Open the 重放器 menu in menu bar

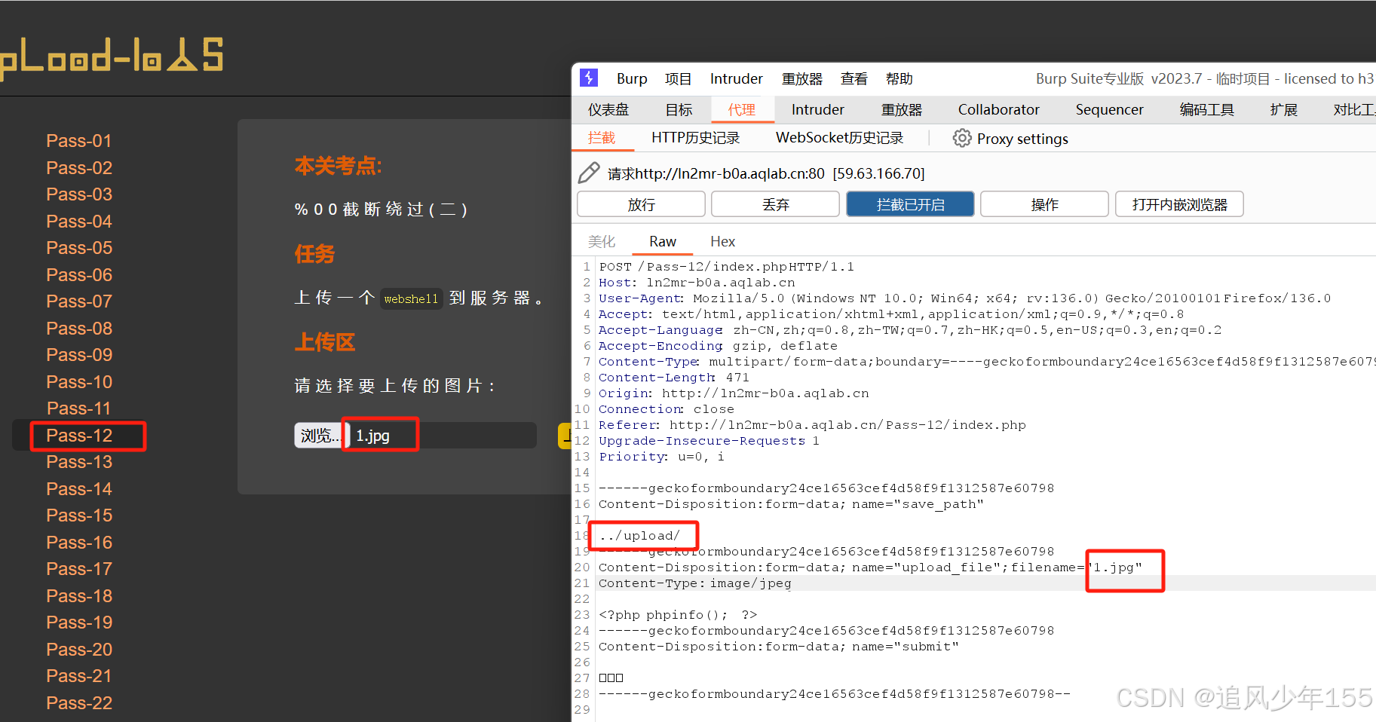pos(801,78)
